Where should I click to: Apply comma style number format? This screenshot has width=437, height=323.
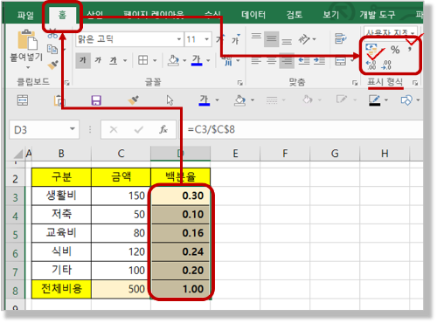point(410,49)
